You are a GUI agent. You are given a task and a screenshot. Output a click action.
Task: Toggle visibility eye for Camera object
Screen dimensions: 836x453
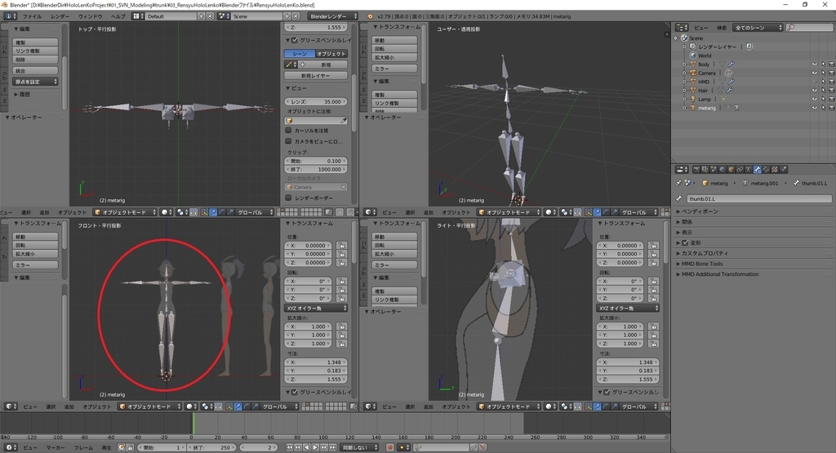(815, 73)
